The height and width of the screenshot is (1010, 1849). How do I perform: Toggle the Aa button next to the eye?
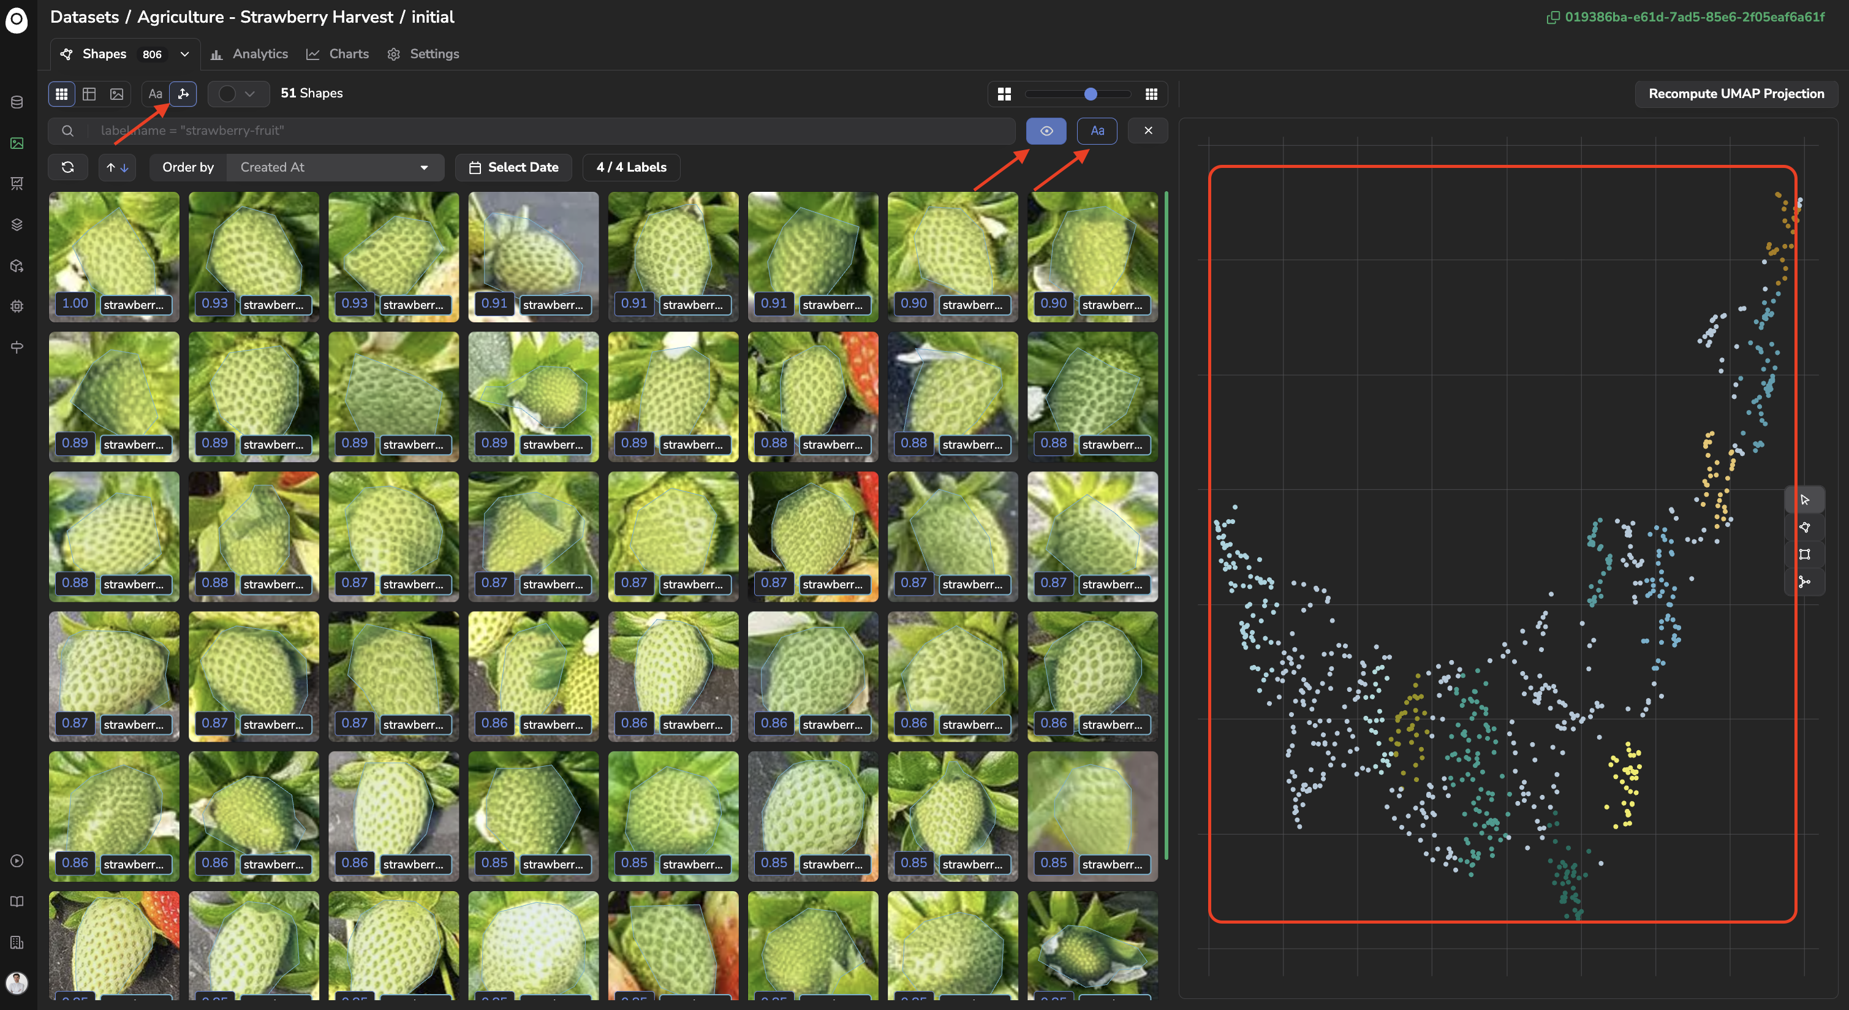[1097, 131]
